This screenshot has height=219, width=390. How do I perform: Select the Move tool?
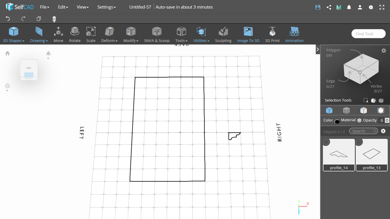click(x=58, y=35)
